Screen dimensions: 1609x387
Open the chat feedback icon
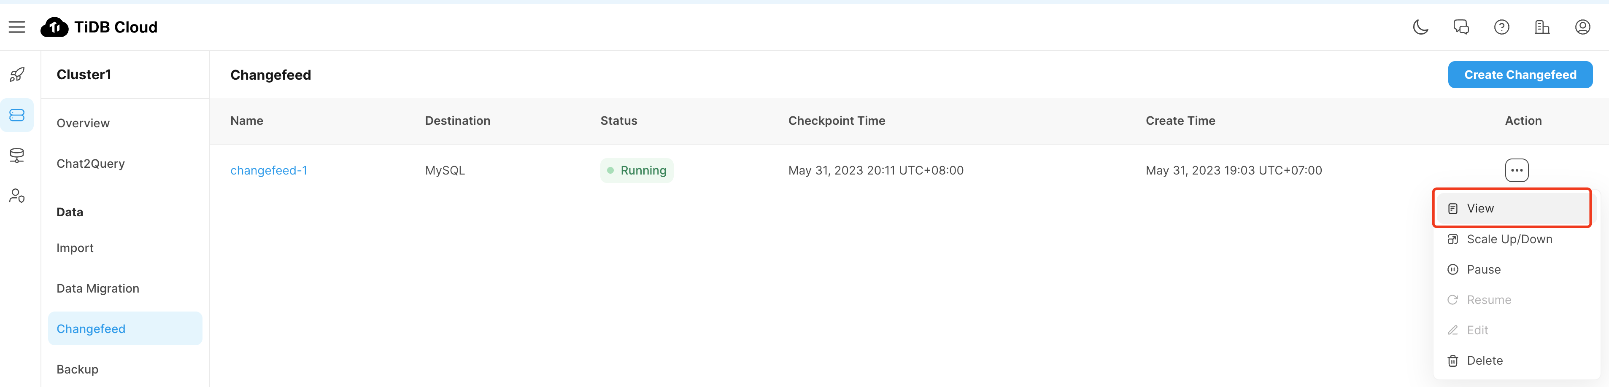point(1461,27)
